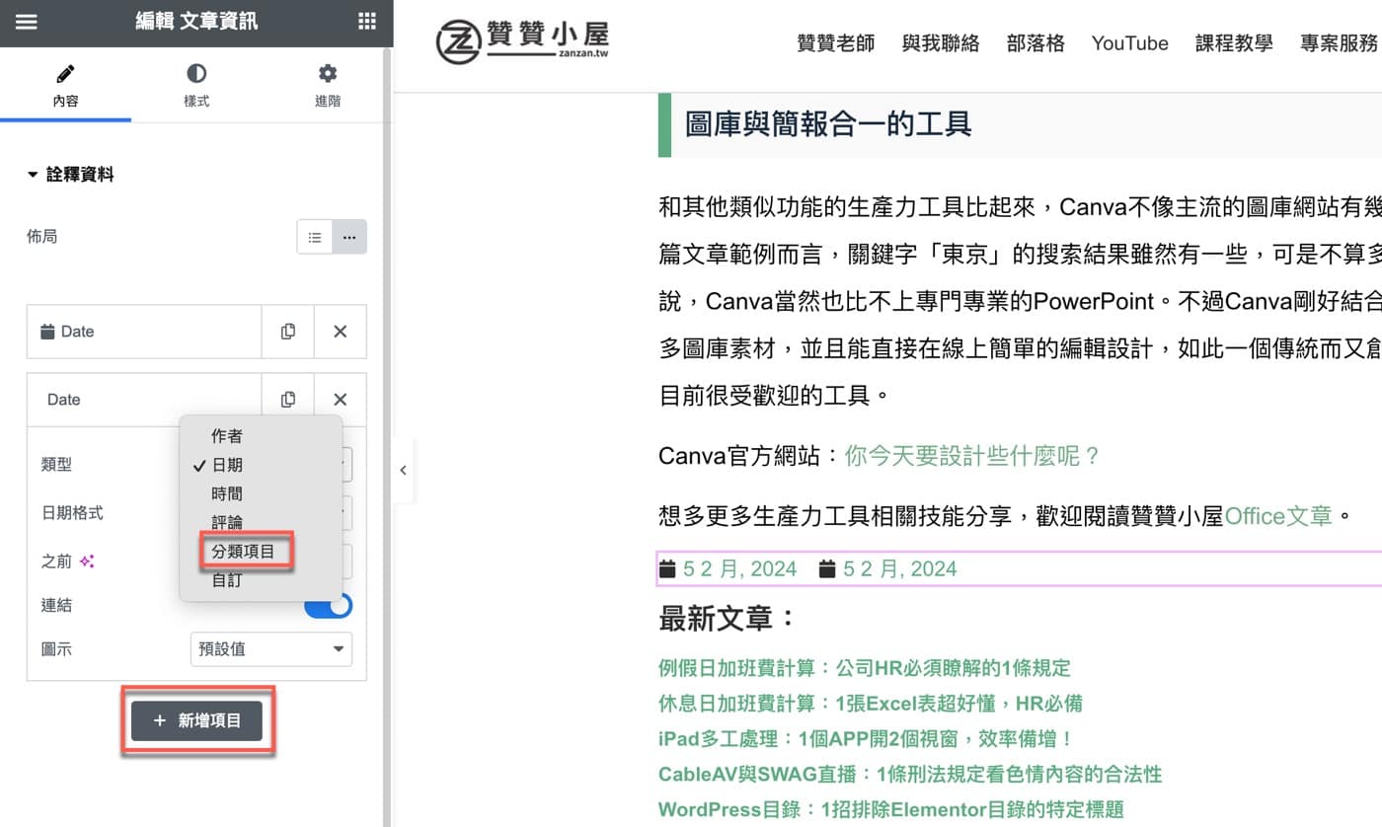The image size is (1382, 827).
Task: Open article 例假日加班費計算
Action: pyautogui.click(x=864, y=668)
